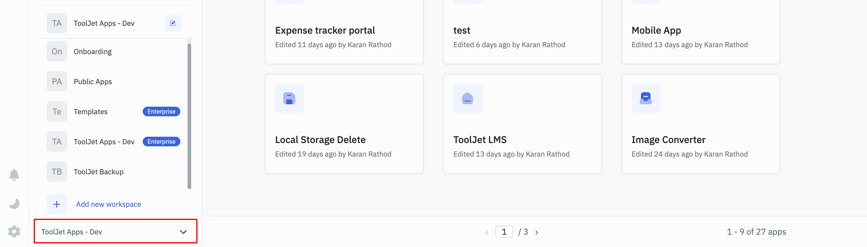Image resolution: width=867 pixels, height=247 pixels.
Task: Select the Templates workspace
Action: pos(91,111)
